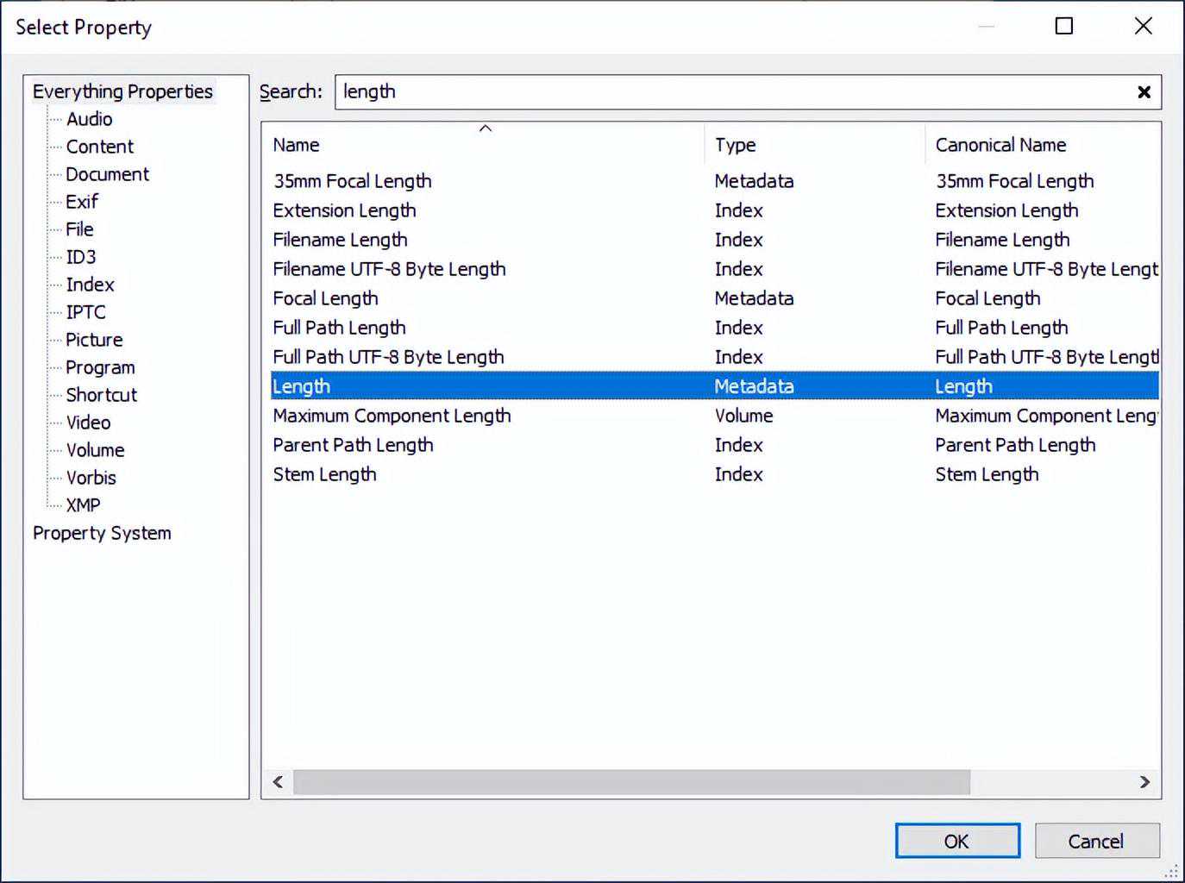Screen dimensions: 1185x883
Task: Open the Audio property category
Action: (x=89, y=119)
